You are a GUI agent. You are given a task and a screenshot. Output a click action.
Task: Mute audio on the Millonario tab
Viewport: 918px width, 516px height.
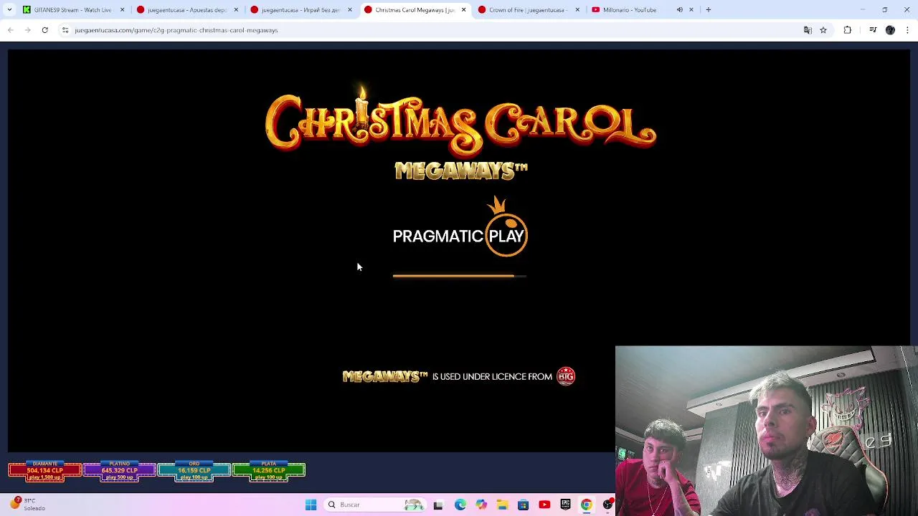679,10
